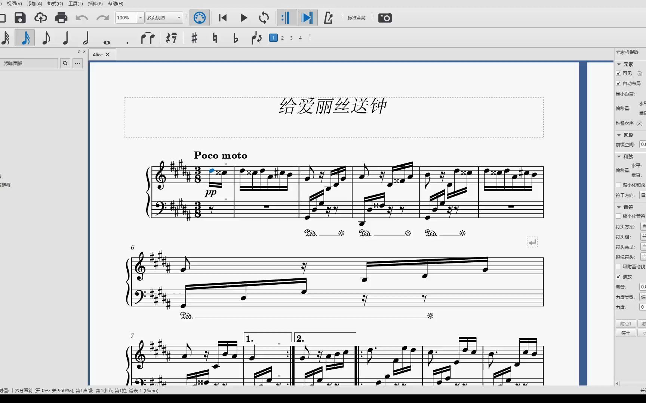Viewport: 646px width, 403px height.
Task: Toggle loop playback
Action: (264, 18)
